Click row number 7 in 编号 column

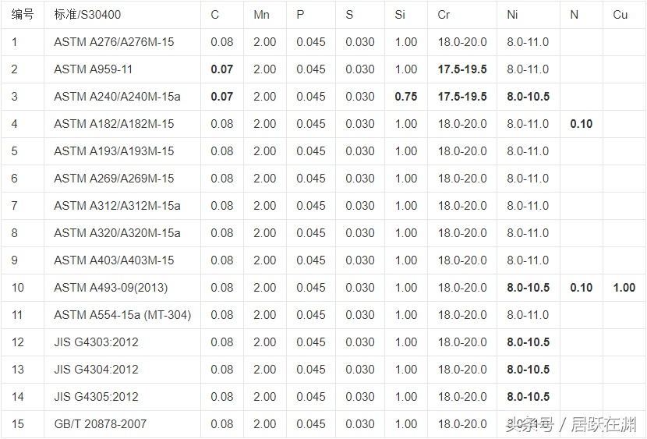pos(15,206)
